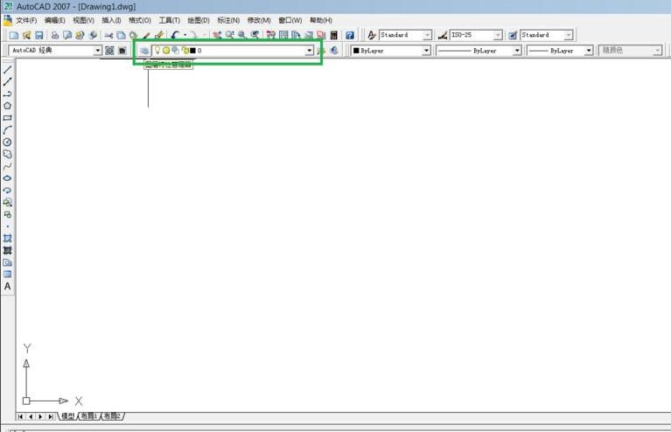Select the Table tool
671x432 pixels.
[x=7, y=275]
